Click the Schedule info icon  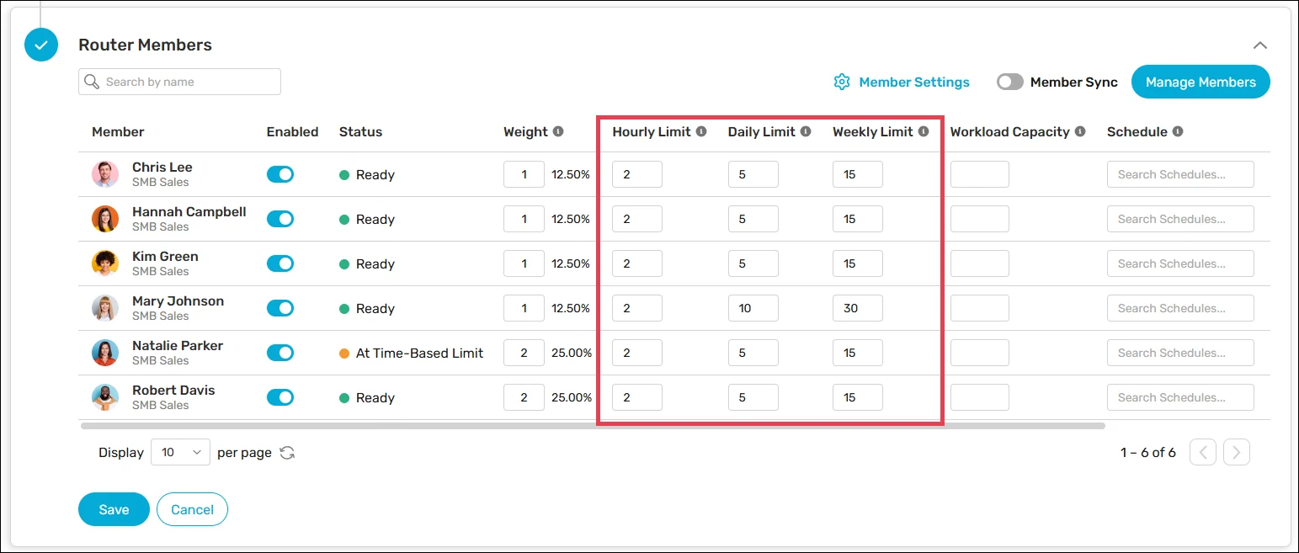[x=1178, y=131]
